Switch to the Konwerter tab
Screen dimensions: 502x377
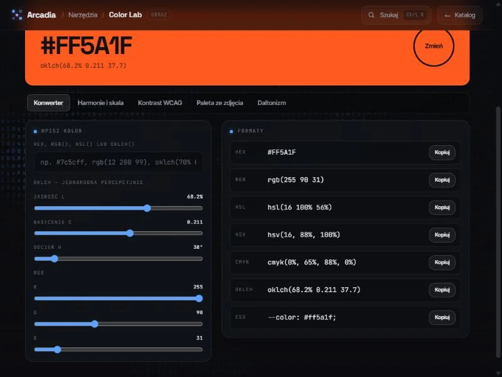click(x=48, y=103)
